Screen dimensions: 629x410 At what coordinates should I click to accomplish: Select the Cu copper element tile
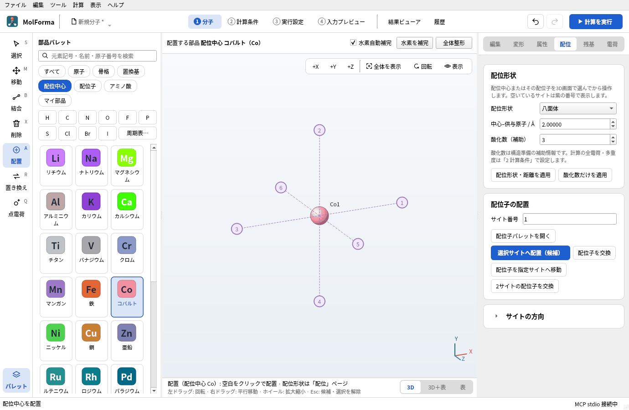(x=91, y=340)
